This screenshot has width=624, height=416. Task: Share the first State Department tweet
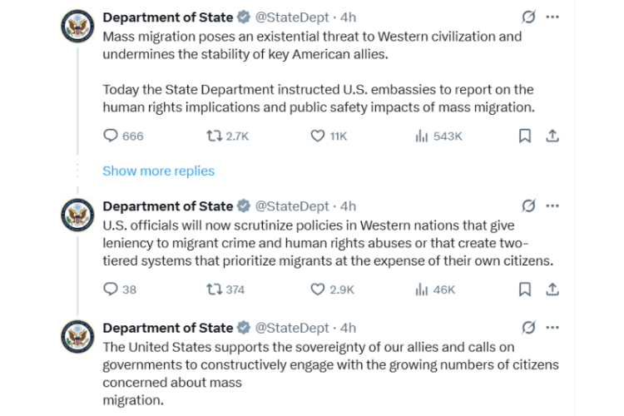(x=551, y=136)
